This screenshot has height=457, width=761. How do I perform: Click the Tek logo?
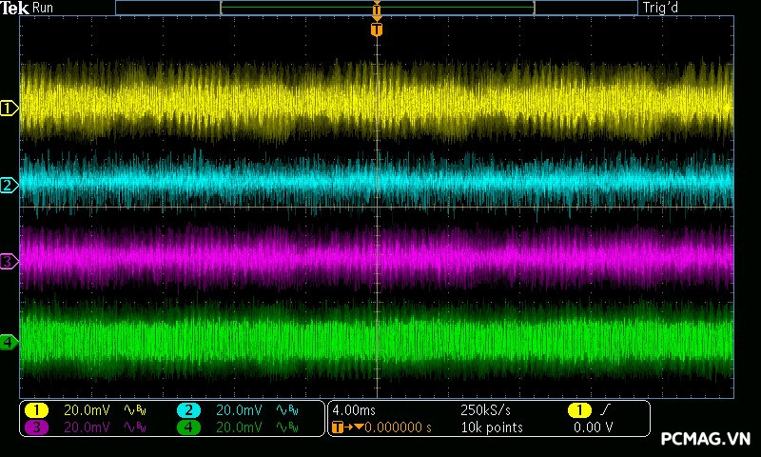pyautogui.click(x=15, y=8)
